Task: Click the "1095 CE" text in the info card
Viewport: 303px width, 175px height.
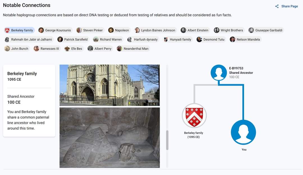Action: [14, 79]
